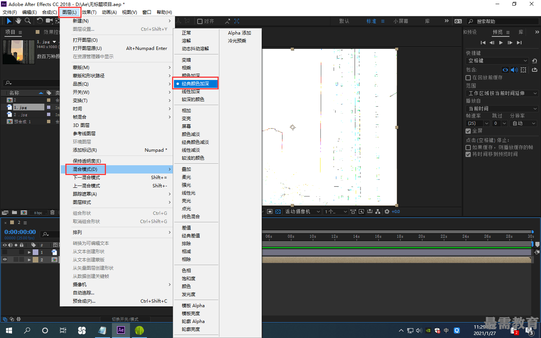This screenshot has width=541, height=338.
Task: Reset exposure icon in viewer footer
Action: 387,211
